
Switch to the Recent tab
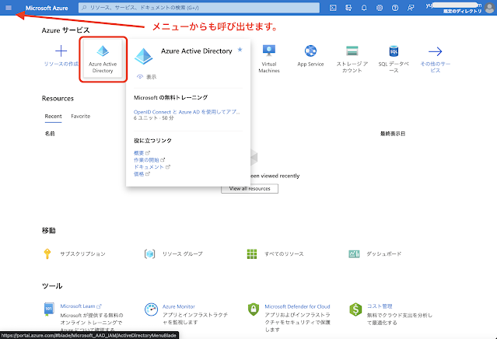(x=53, y=117)
